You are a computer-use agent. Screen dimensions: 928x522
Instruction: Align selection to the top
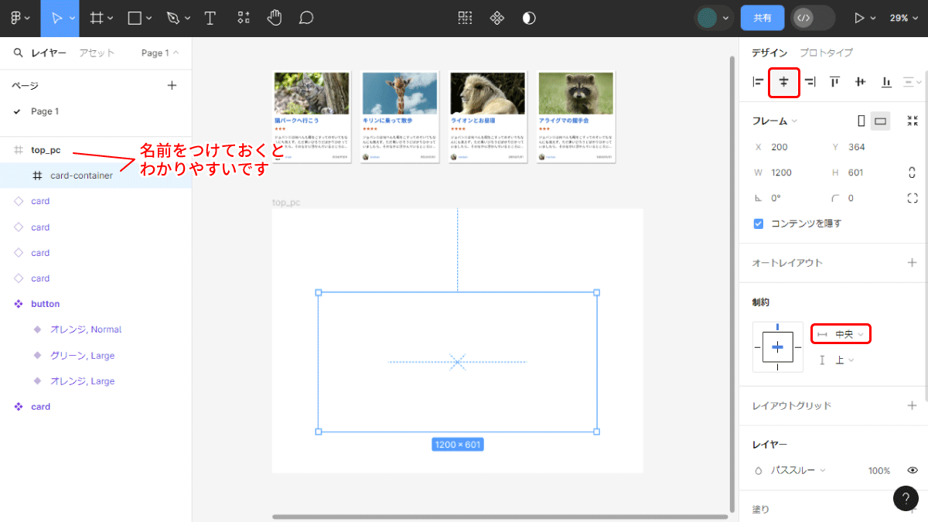coord(835,81)
